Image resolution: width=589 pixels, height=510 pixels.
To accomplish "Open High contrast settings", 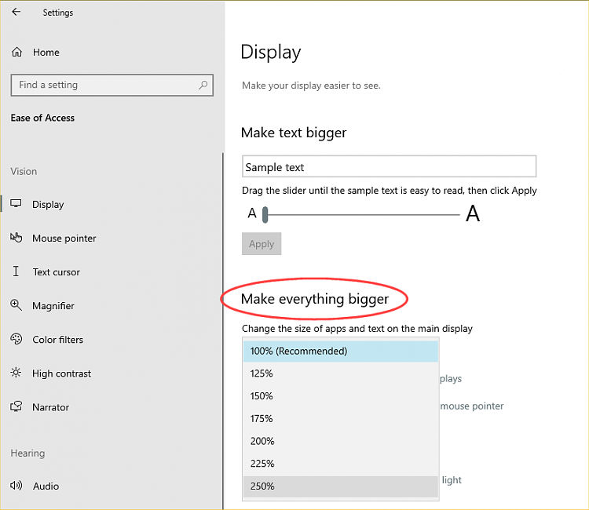I will pos(61,373).
